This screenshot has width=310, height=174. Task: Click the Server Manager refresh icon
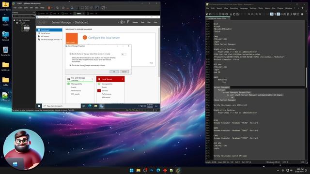(x=122, y=22)
